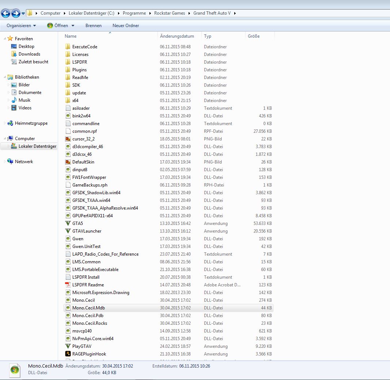Click Rockstar Games breadcrumb segment
Screen dimensions: 390x380
pos(170,13)
